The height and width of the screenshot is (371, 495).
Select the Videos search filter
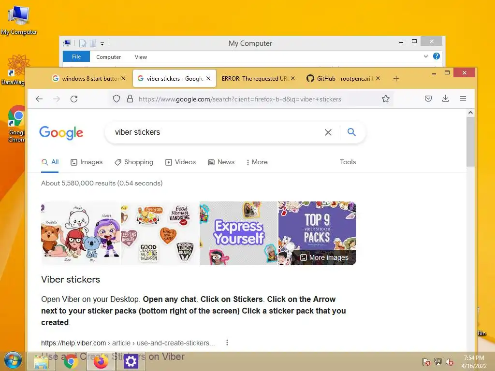[181, 162]
